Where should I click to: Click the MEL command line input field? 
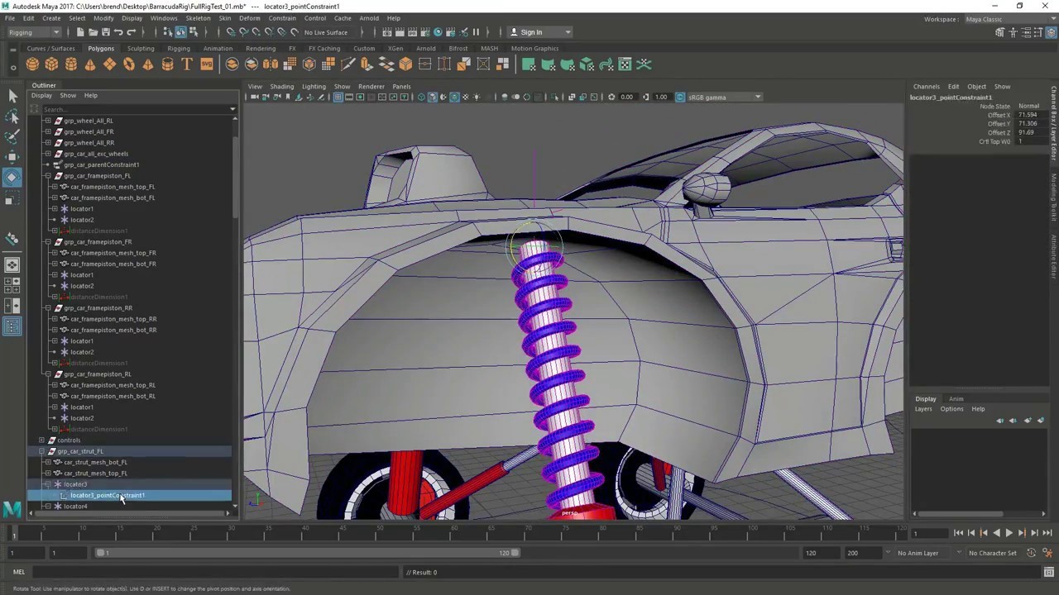(165, 572)
